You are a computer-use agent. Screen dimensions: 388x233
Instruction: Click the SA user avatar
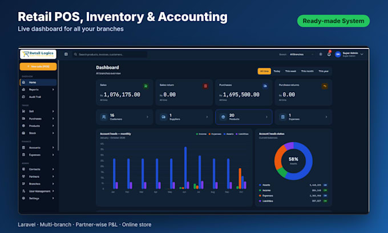click(x=338, y=54)
